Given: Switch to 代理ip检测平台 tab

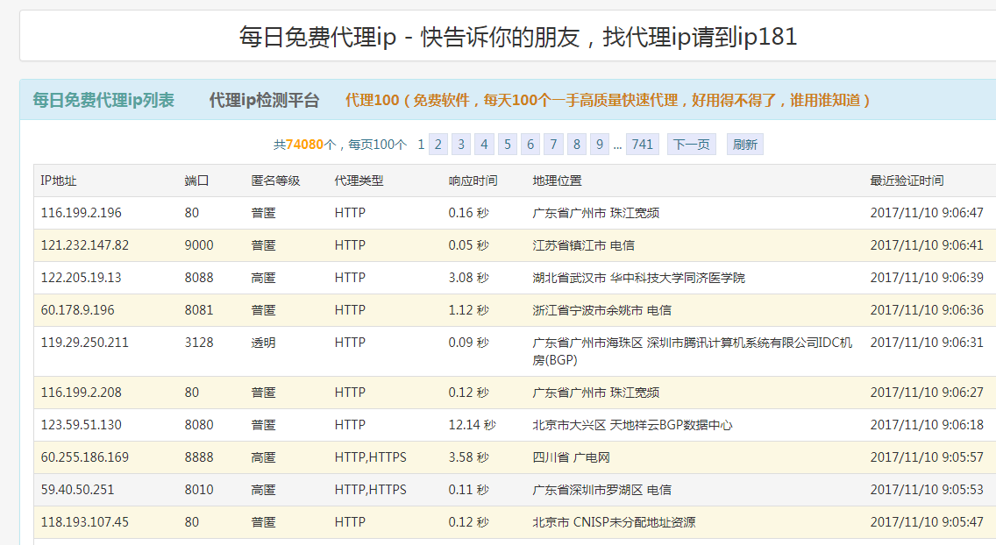Looking at the screenshot, I should (264, 101).
